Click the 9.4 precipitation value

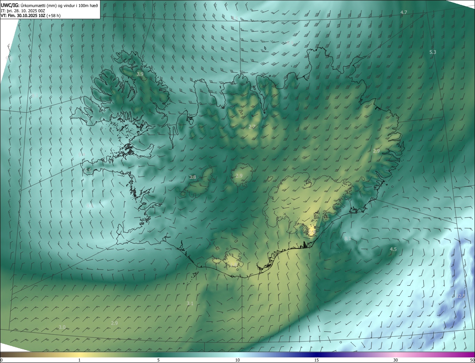coord(82,154)
